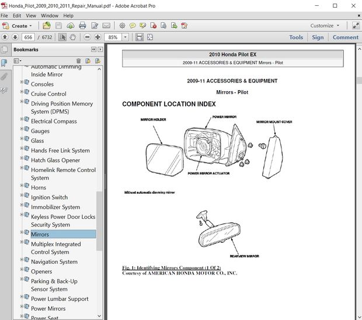Image resolution: width=362 pixels, height=320 pixels.
Task: Click the Save floppy disk icon in top toolbar
Action: [x=58, y=26]
